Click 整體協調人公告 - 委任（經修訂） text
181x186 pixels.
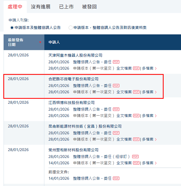coord(102,157)
